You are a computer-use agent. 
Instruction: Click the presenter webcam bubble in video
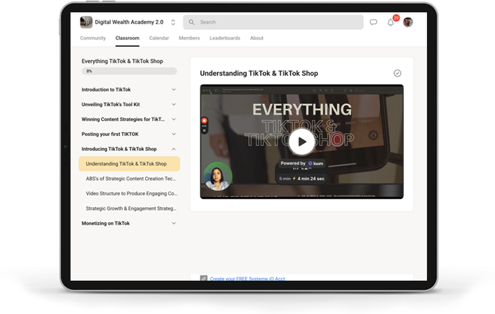(x=218, y=177)
